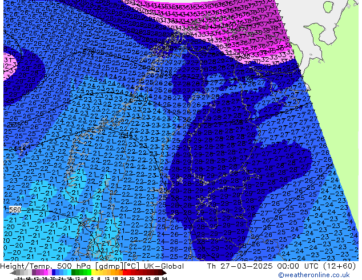This screenshot has height=280, width=362.
Task: Click the '[gdmp]' unit label in the title
Action: point(110,266)
